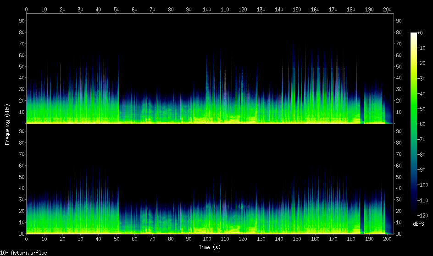Image resolution: width=433 pixels, height=256 pixels.
Task: Click the '-70' color scale label
Action: (x=421, y=139)
